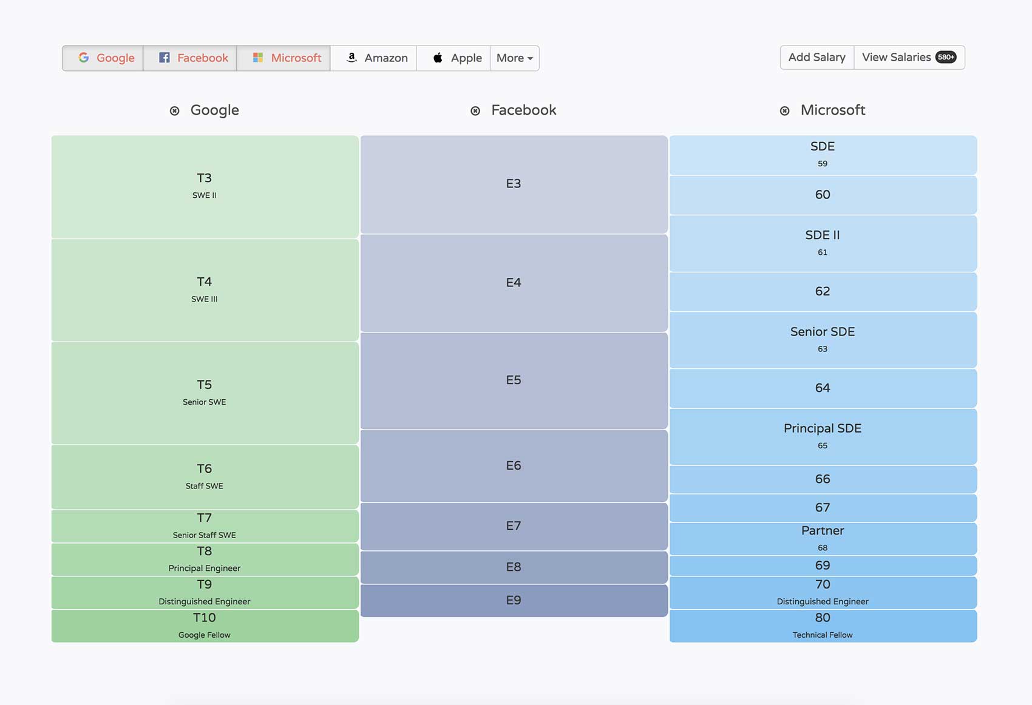Select the Microsoft Principal SDE 65 block
This screenshot has height=705, width=1032.
[823, 437]
